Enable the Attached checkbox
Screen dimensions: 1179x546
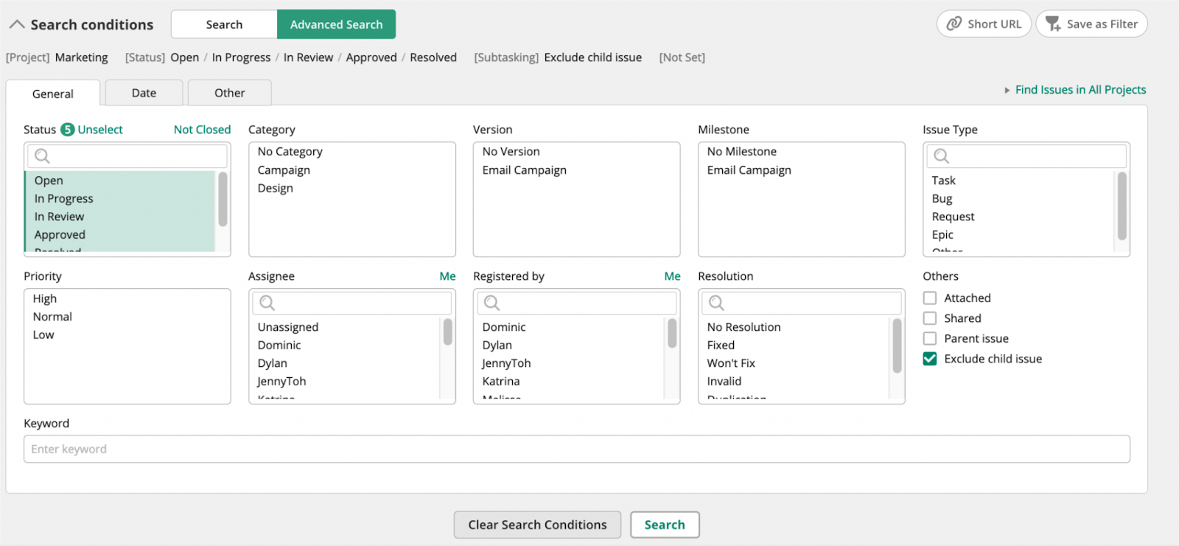[930, 298]
